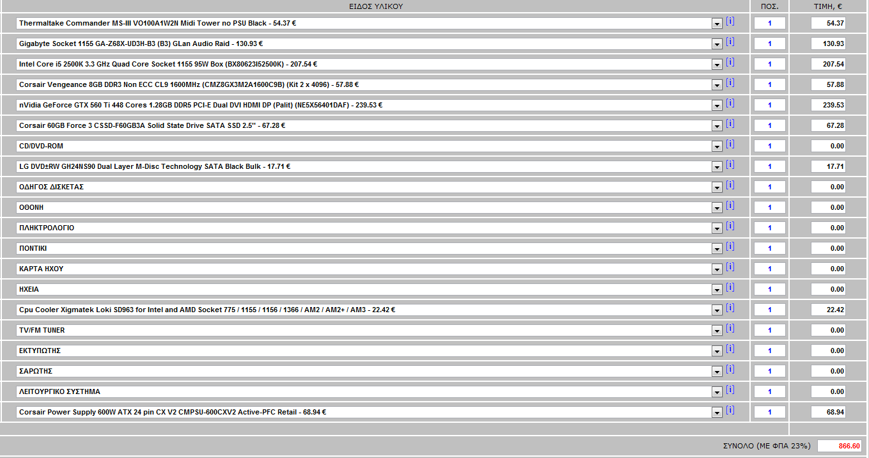This screenshot has width=869, height=458.
Task: Open info link for ΟΔΗΓΟΣ ΔΙΣΚΕΤΑΣ row
Action: coord(730,185)
